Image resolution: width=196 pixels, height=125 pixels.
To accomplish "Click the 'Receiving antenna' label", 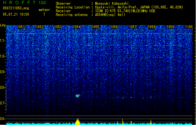I will click(72, 15).
